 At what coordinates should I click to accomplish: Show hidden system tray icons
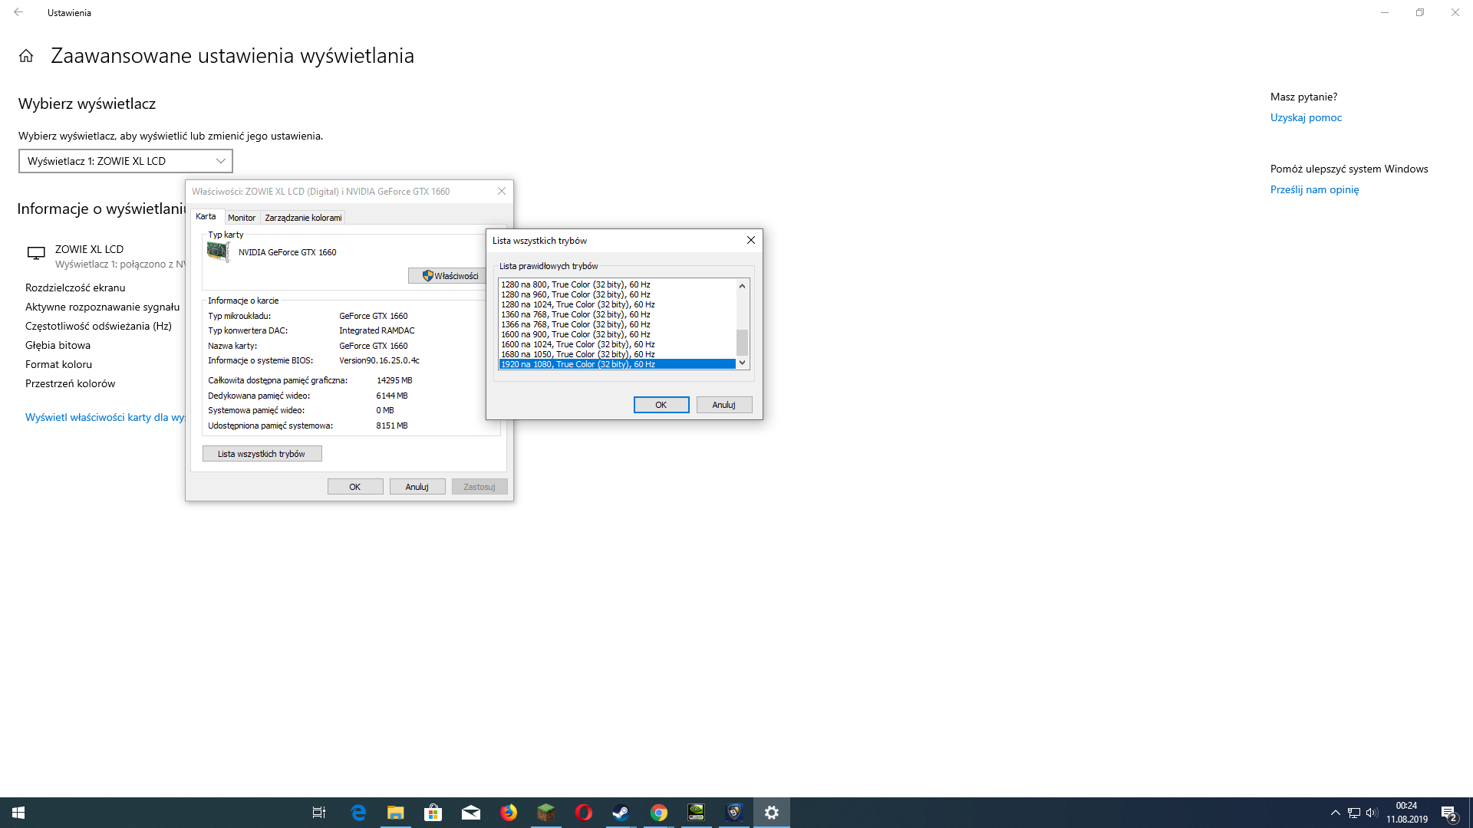(x=1335, y=813)
